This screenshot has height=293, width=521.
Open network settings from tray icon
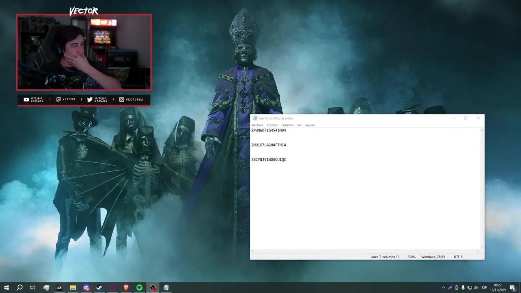pyautogui.click(x=469, y=288)
